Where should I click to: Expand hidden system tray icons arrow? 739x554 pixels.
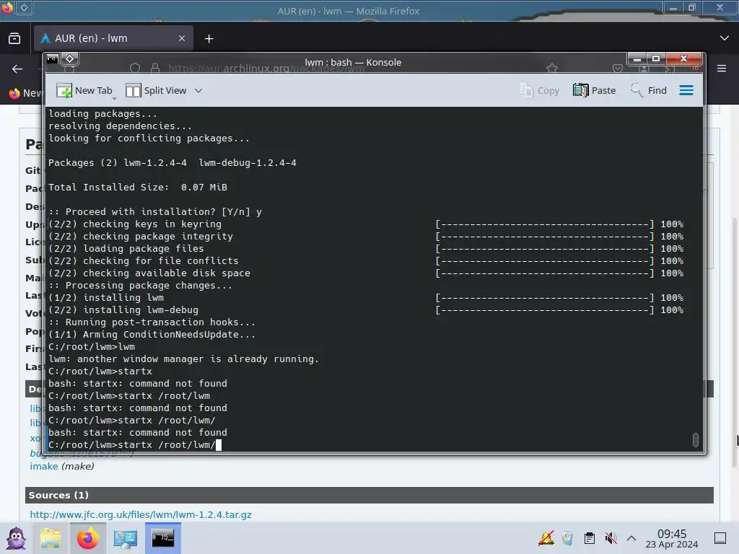tap(631, 538)
